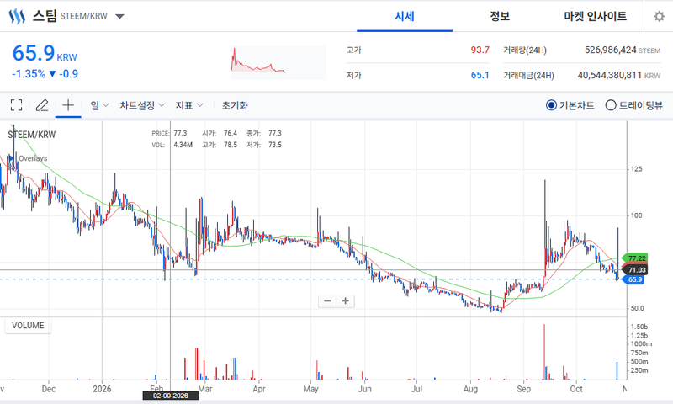
Task: Switch to the 마켓 인사이트 tab
Action: pyautogui.click(x=596, y=16)
